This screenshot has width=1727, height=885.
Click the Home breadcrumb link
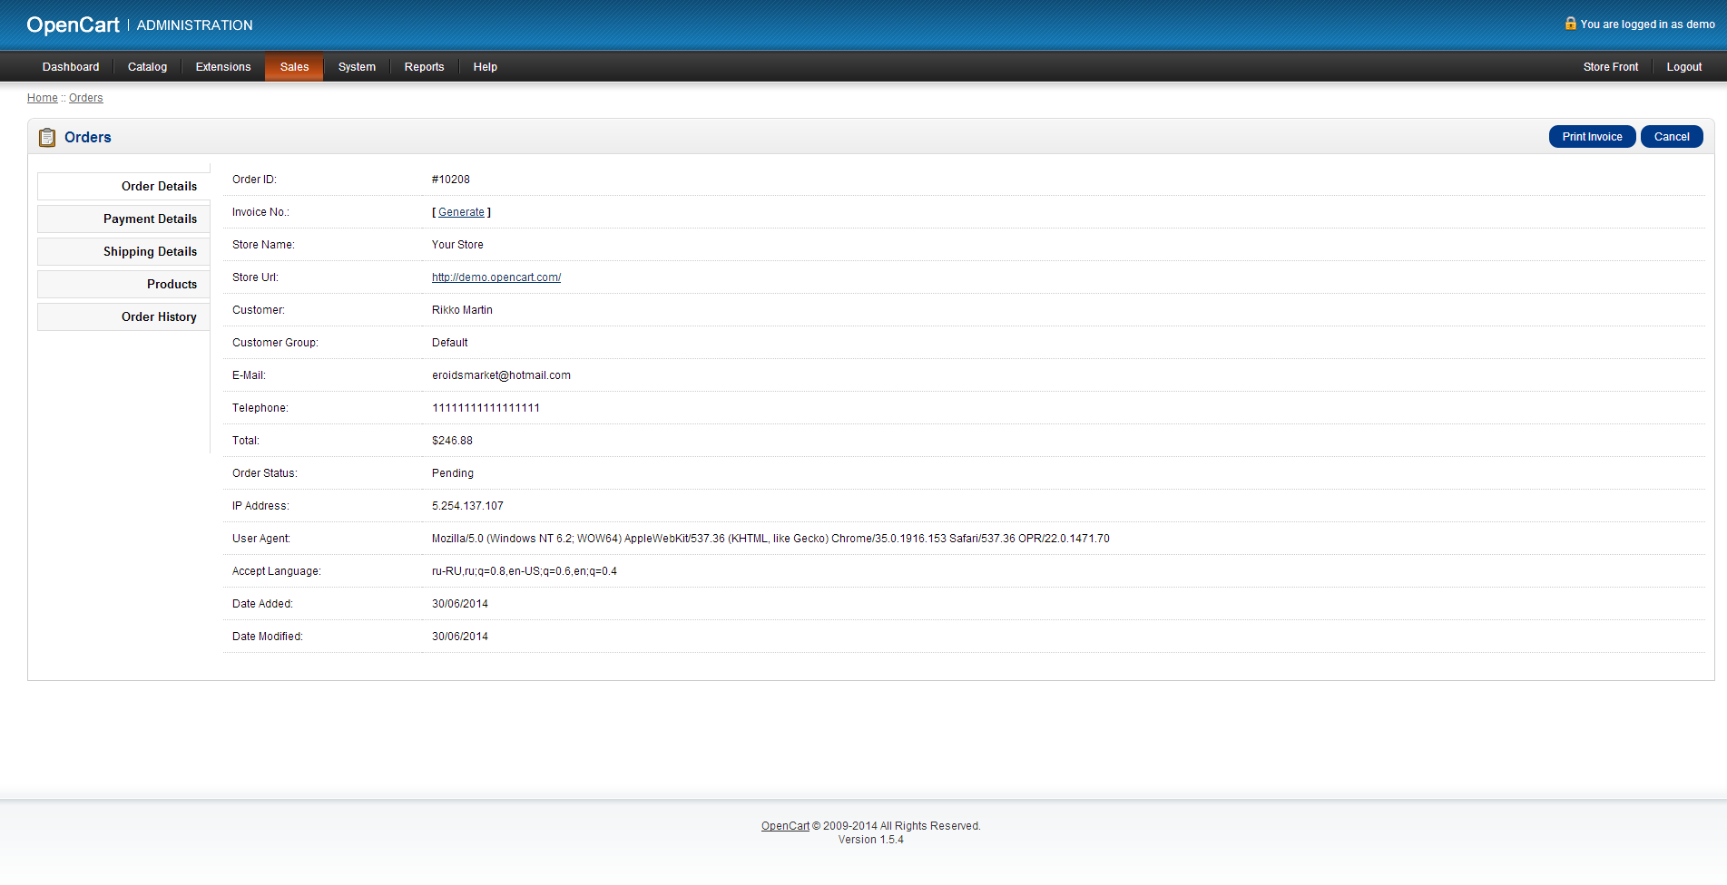coord(43,98)
